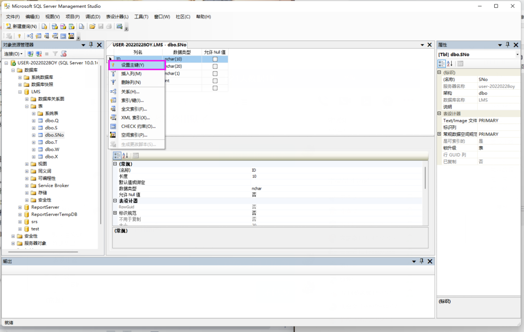Expand the ReportServer database node

click(x=20, y=207)
